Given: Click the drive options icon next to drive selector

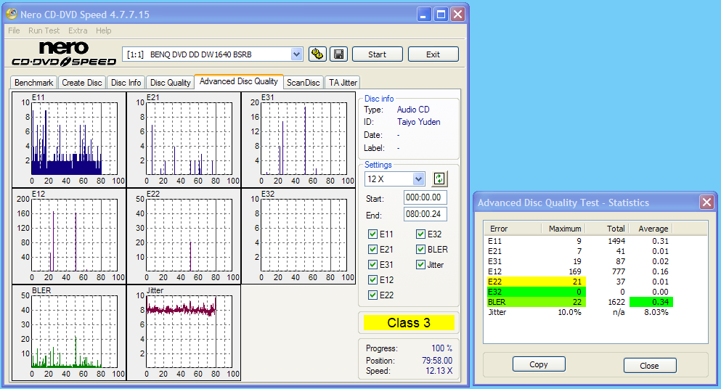Looking at the screenshot, I should point(317,54).
